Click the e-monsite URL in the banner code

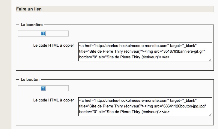pos(131,45)
